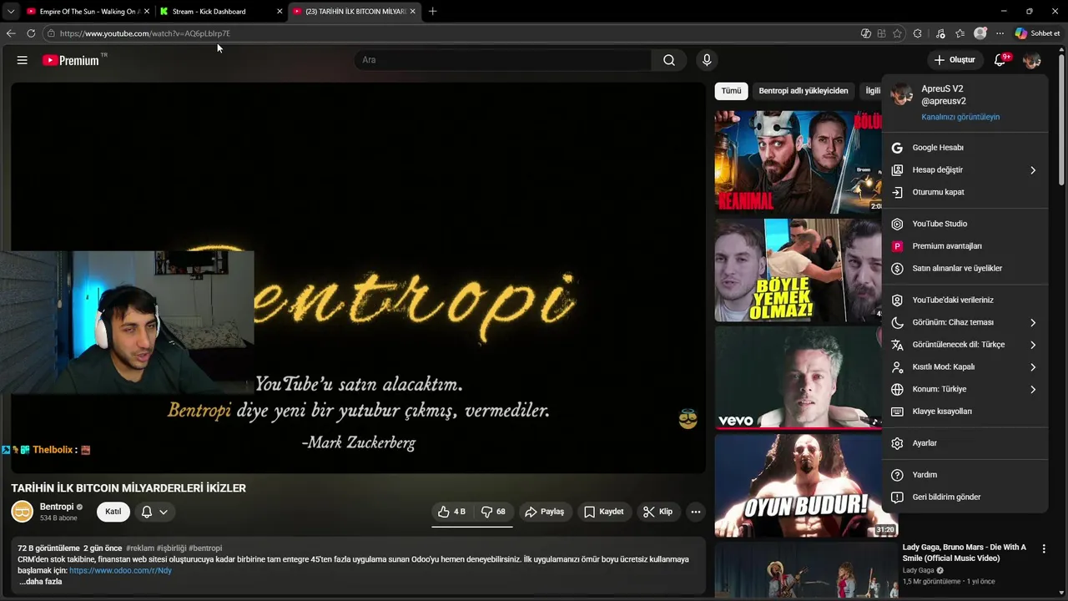Click Kaydet save button

coord(603,512)
